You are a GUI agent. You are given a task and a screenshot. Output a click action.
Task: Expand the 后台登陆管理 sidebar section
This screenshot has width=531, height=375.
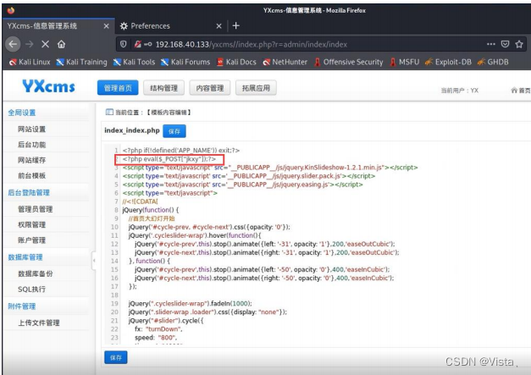pyautogui.click(x=29, y=192)
